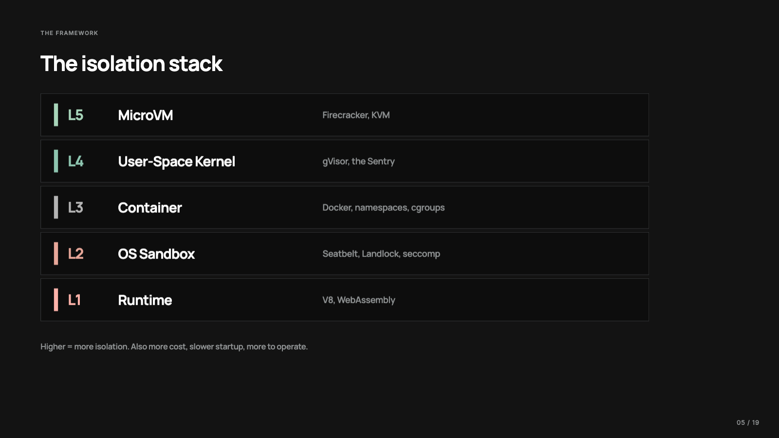Click the gray accent bar beside L3

pyautogui.click(x=56, y=207)
